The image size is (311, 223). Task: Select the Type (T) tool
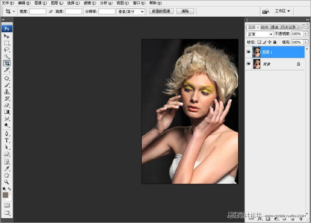(7, 141)
